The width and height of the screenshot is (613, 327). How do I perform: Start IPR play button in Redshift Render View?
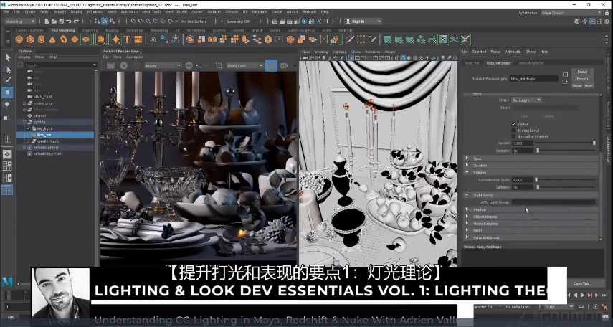tap(124, 66)
